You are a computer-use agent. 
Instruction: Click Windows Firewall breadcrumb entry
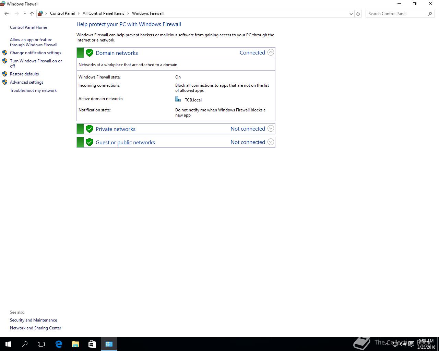148,13
